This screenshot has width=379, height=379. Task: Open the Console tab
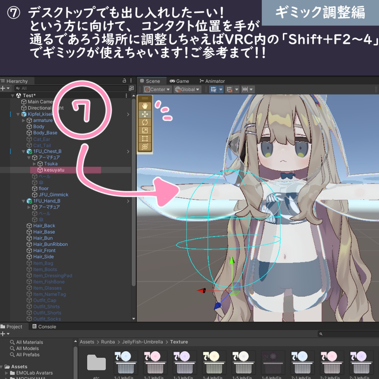point(44,326)
